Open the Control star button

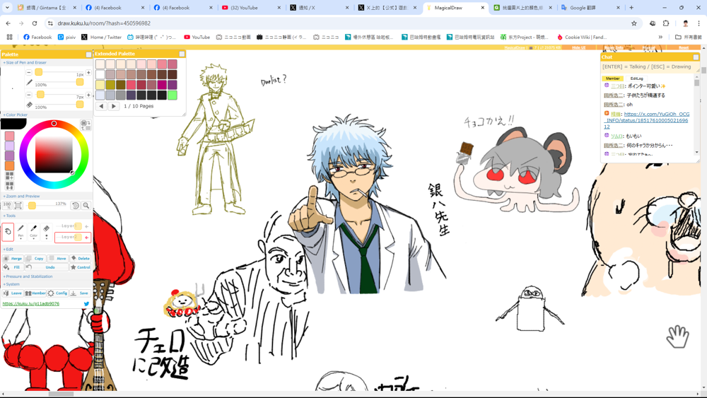[81, 267]
